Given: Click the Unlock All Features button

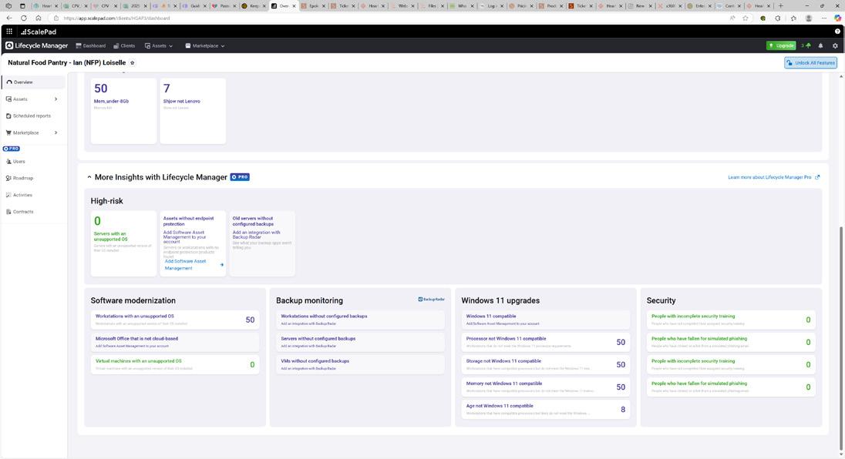Looking at the screenshot, I should tap(810, 63).
